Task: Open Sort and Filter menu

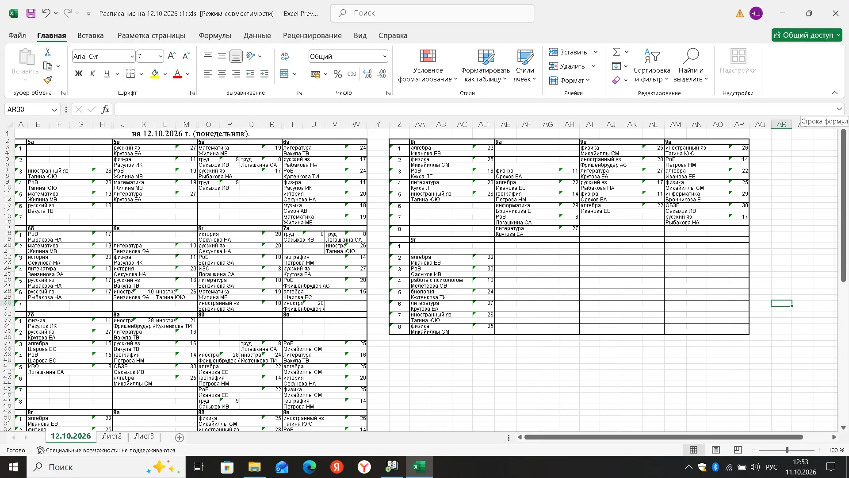Action: [x=652, y=66]
